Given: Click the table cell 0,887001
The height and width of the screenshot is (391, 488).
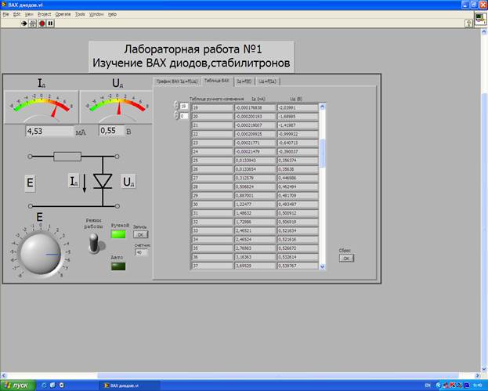Looking at the screenshot, I should pyautogui.click(x=255, y=196).
